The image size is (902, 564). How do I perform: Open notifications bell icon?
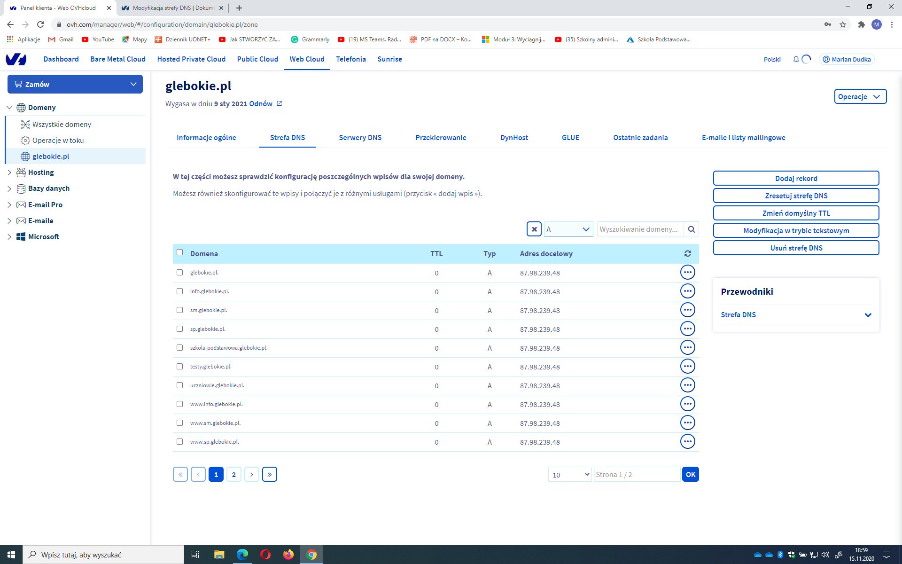pos(796,59)
